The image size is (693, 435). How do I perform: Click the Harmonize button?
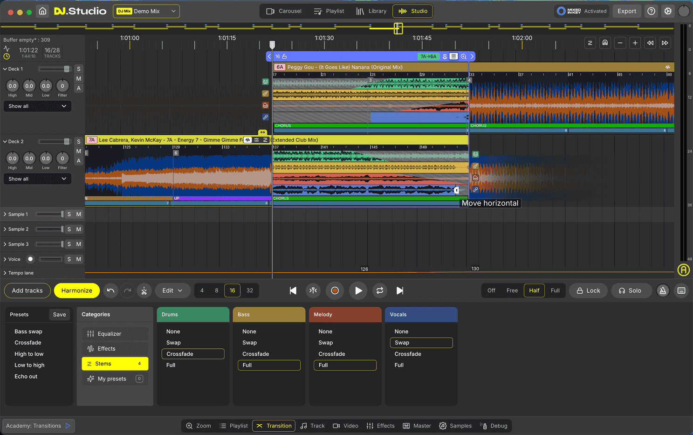(77, 290)
